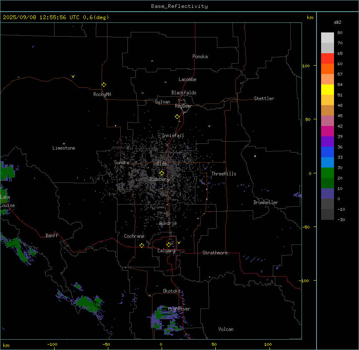Click the Banff label
This screenshot has width=359, height=350.
(52, 236)
